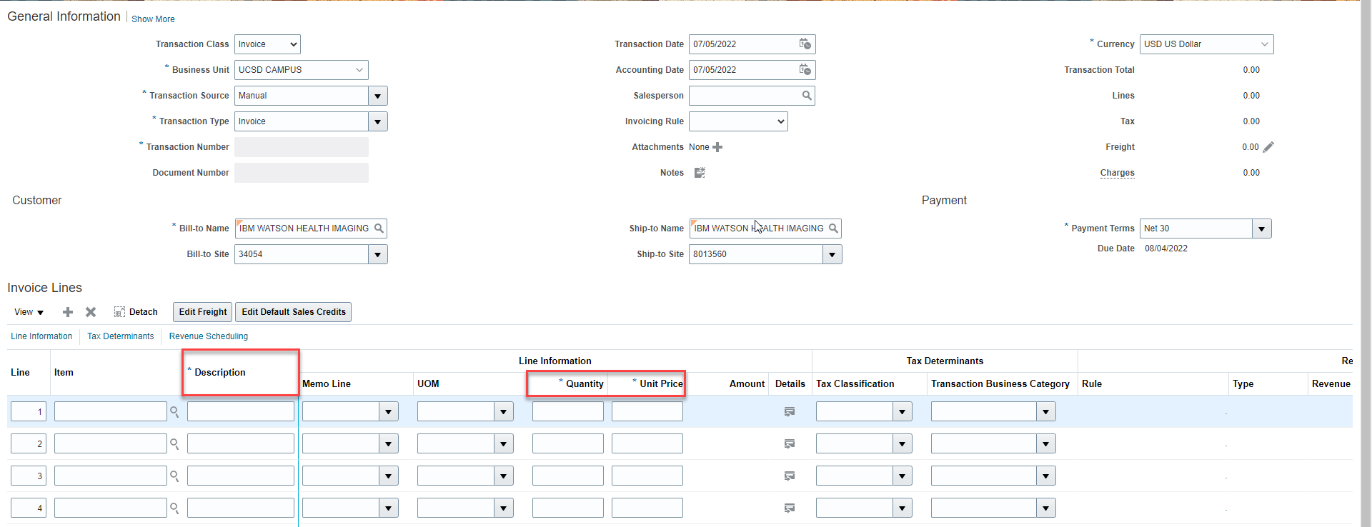Expand the Transaction Source dropdown
The image size is (1372, 527).
(x=377, y=96)
